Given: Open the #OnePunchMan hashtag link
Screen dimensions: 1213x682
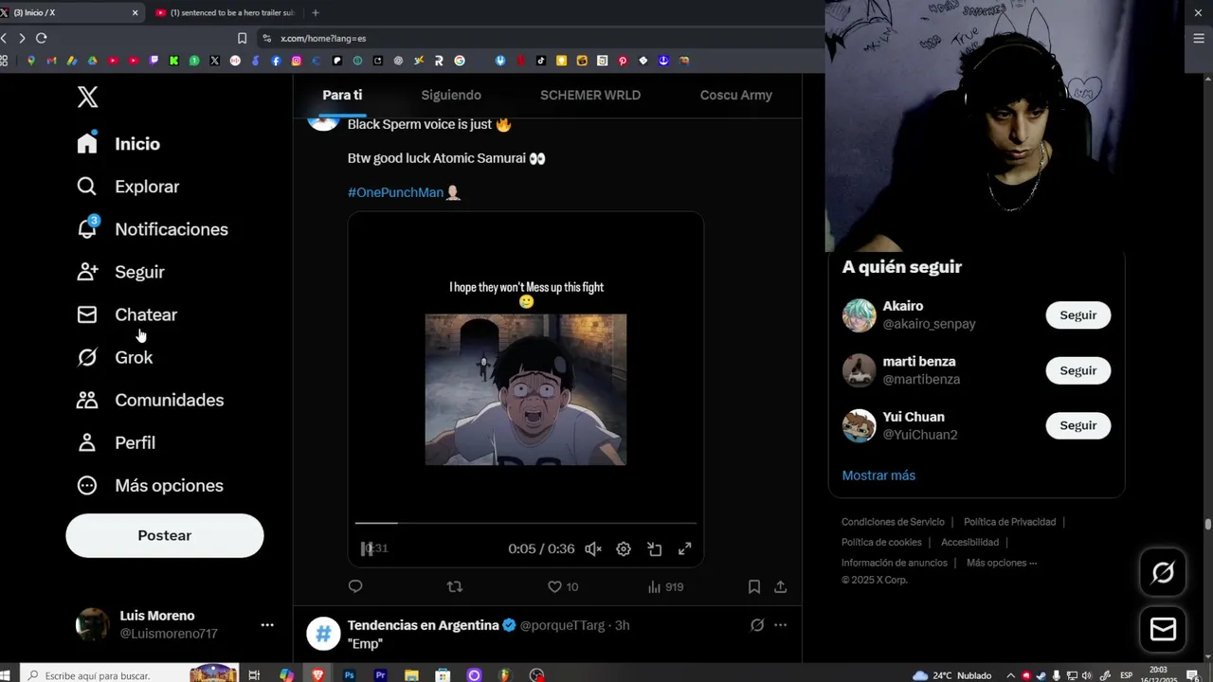Looking at the screenshot, I should point(395,192).
